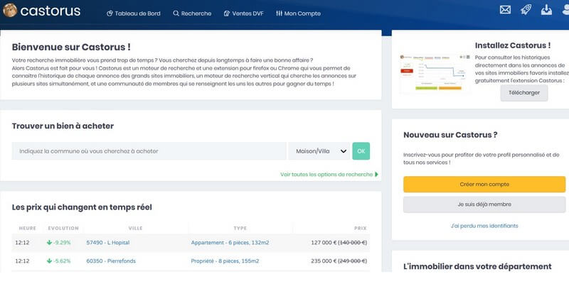The image size is (569, 284).
Task: Click the TYPE column header
Action: coord(240,228)
